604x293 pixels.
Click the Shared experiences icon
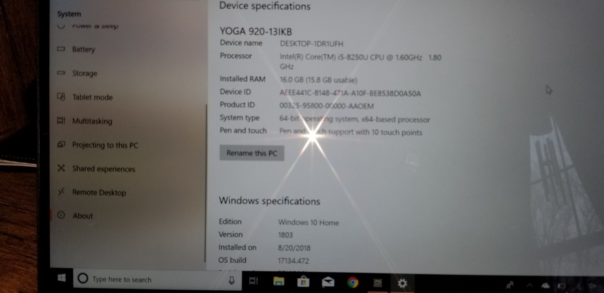(61, 168)
